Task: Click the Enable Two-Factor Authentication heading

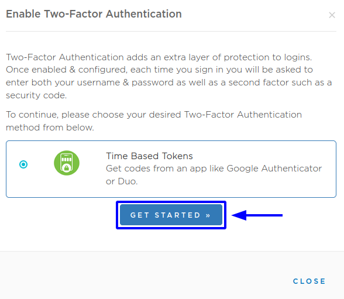Action: point(94,14)
